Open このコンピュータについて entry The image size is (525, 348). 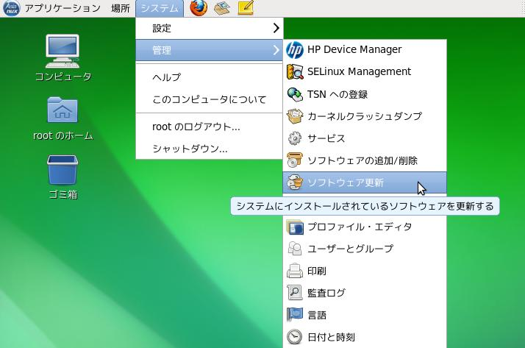click(209, 99)
